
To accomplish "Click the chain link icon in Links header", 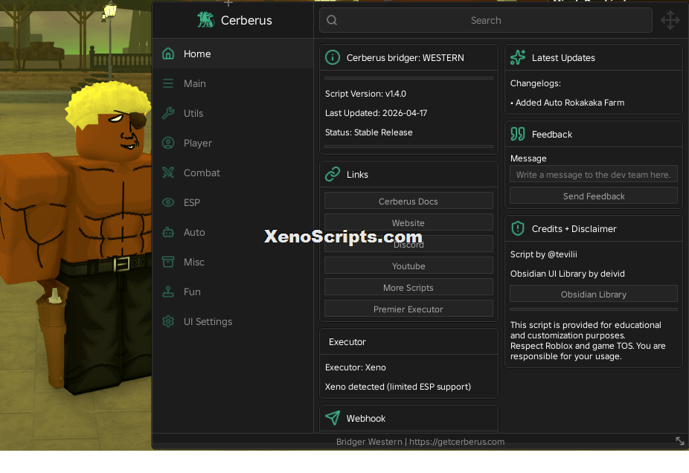I will [333, 174].
